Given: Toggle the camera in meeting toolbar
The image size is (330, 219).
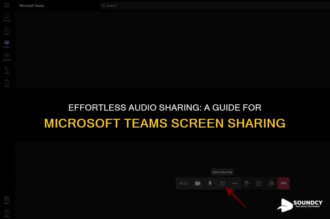Looking at the screenshot, I should (x=198, y=183).
